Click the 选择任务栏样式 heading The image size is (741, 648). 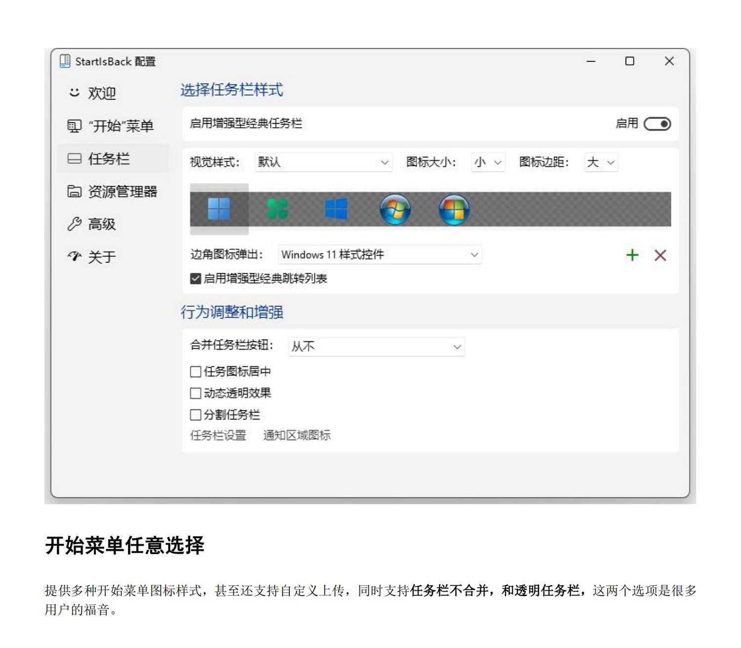[x=232, y=90]
